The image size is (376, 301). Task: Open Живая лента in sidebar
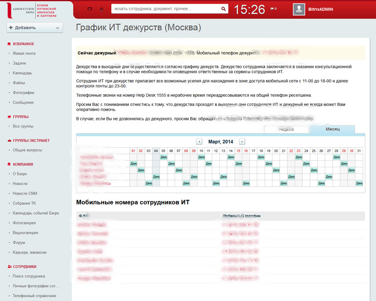tap(24, 54)
